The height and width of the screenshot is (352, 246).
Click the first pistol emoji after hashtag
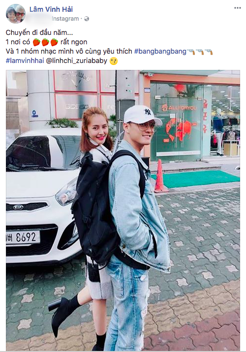[191, 52]
